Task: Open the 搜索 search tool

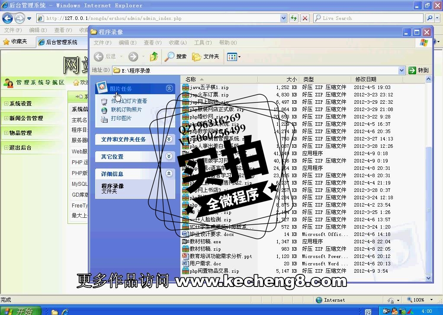Action: tap(176, 57)
